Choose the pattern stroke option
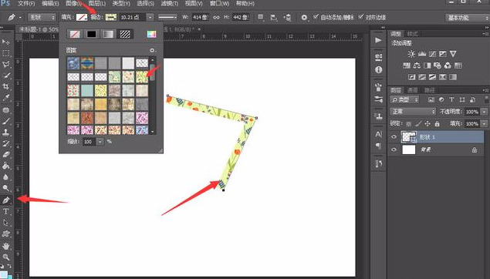 point(125,34)
